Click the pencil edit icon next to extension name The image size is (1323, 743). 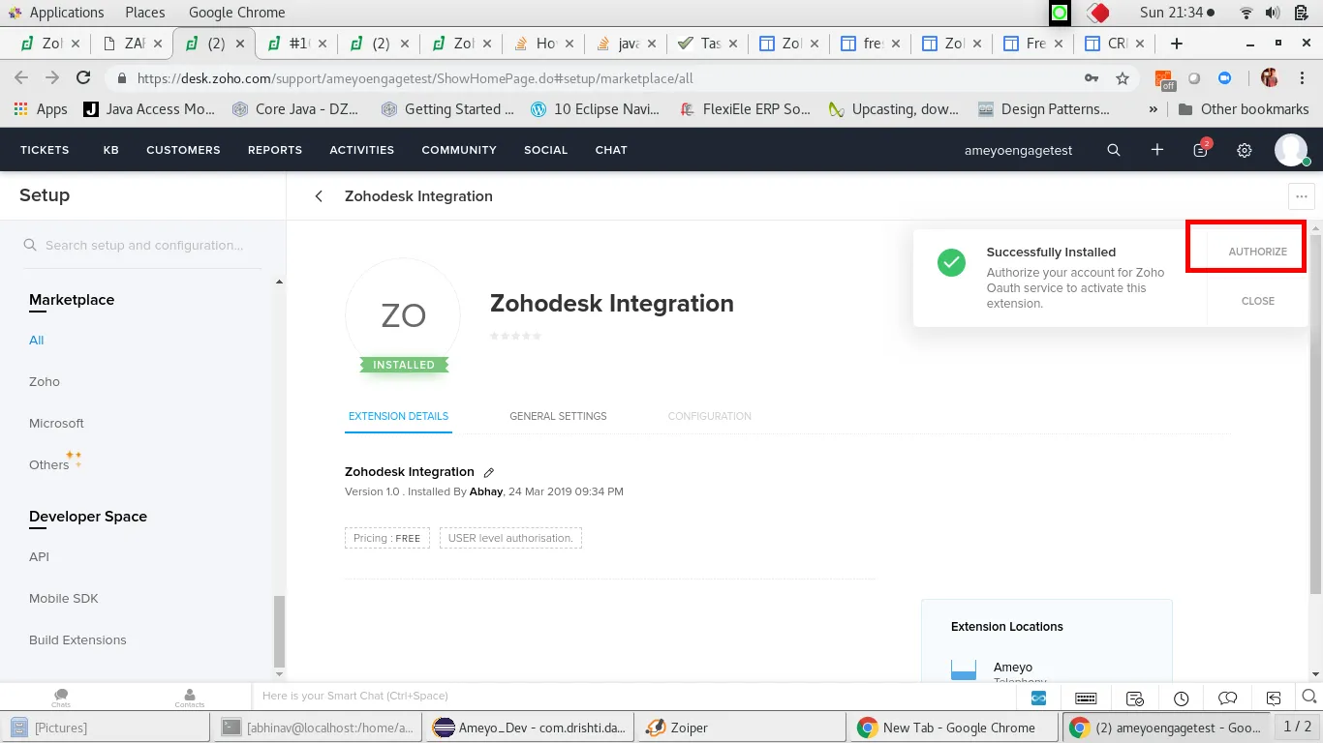pyautogui.click(x=489, y=472)
